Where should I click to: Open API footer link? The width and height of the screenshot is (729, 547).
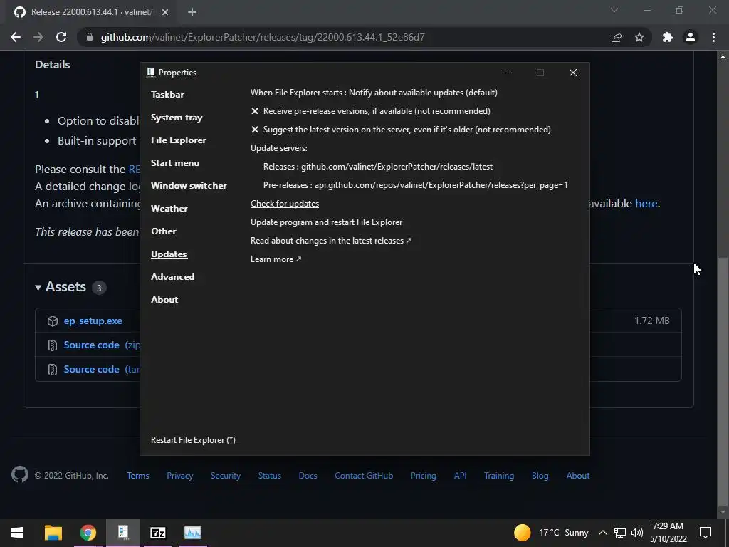pos(461,475)
